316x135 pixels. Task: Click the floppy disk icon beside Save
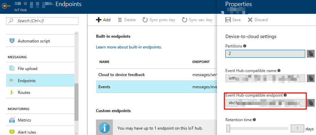228,20
